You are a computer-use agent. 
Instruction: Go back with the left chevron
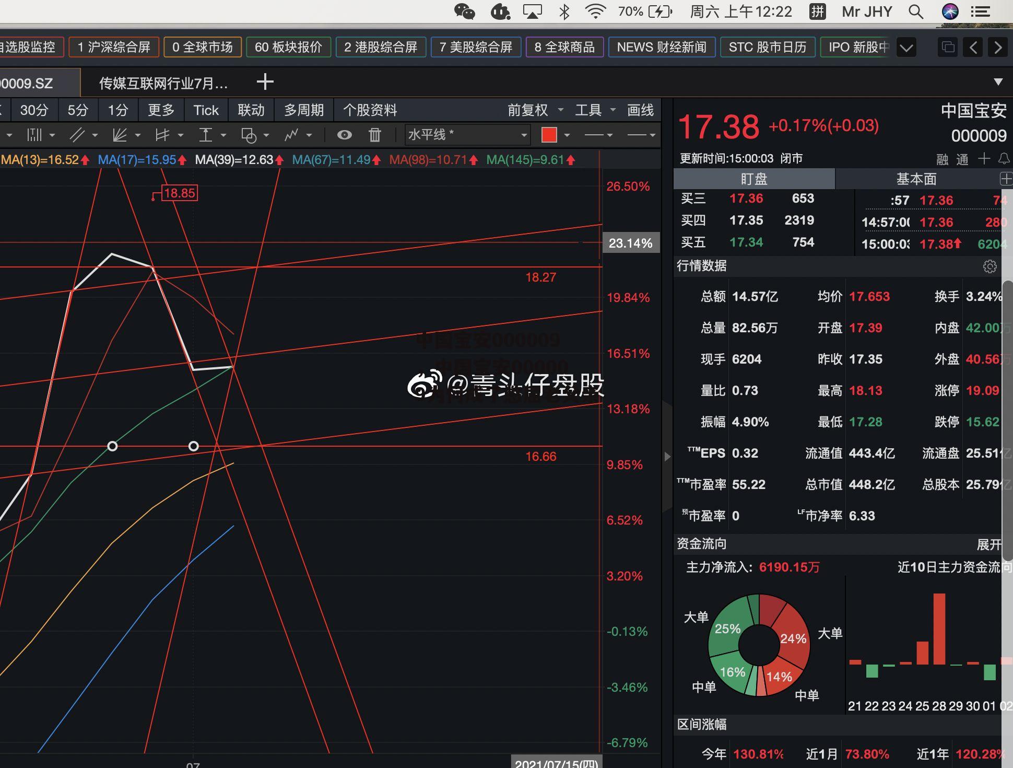click(x=973, y=48)
